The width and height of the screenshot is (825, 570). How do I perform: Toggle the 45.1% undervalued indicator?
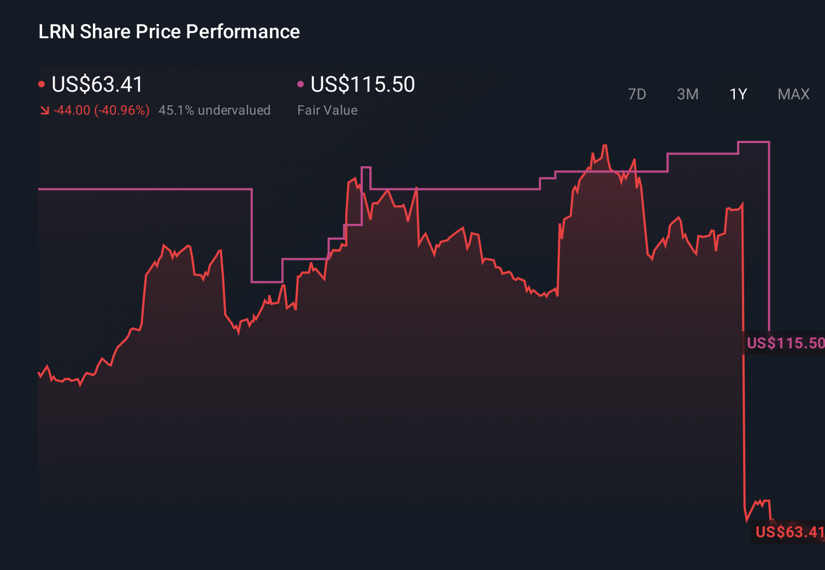tap(215, 110)
